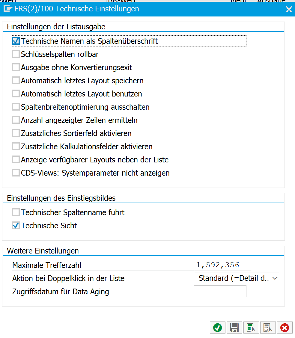Enable Schlüsselspalten rollbar

click(x=16, y=54)
